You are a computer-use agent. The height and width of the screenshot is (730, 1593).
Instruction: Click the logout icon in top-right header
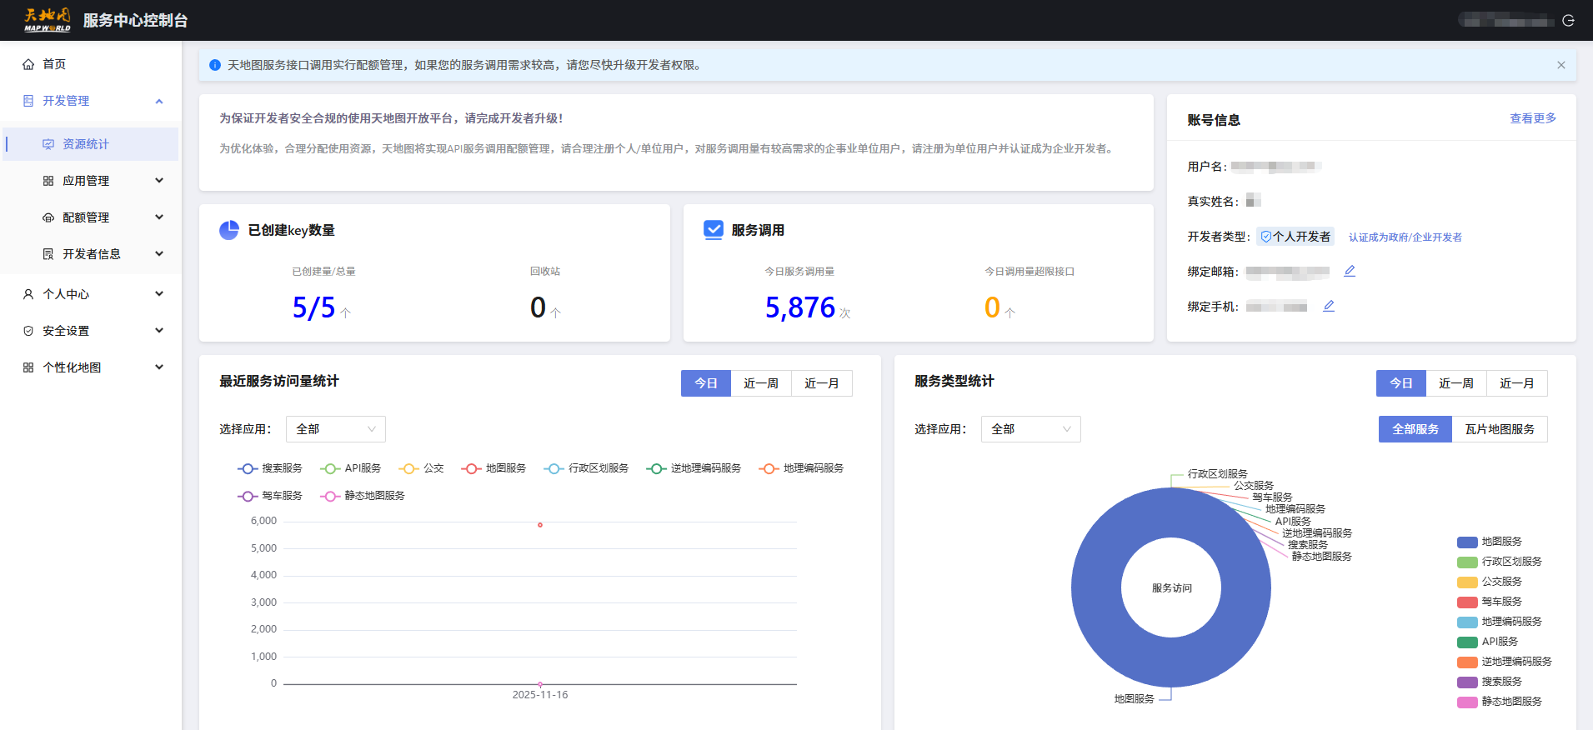(1568, 21)
